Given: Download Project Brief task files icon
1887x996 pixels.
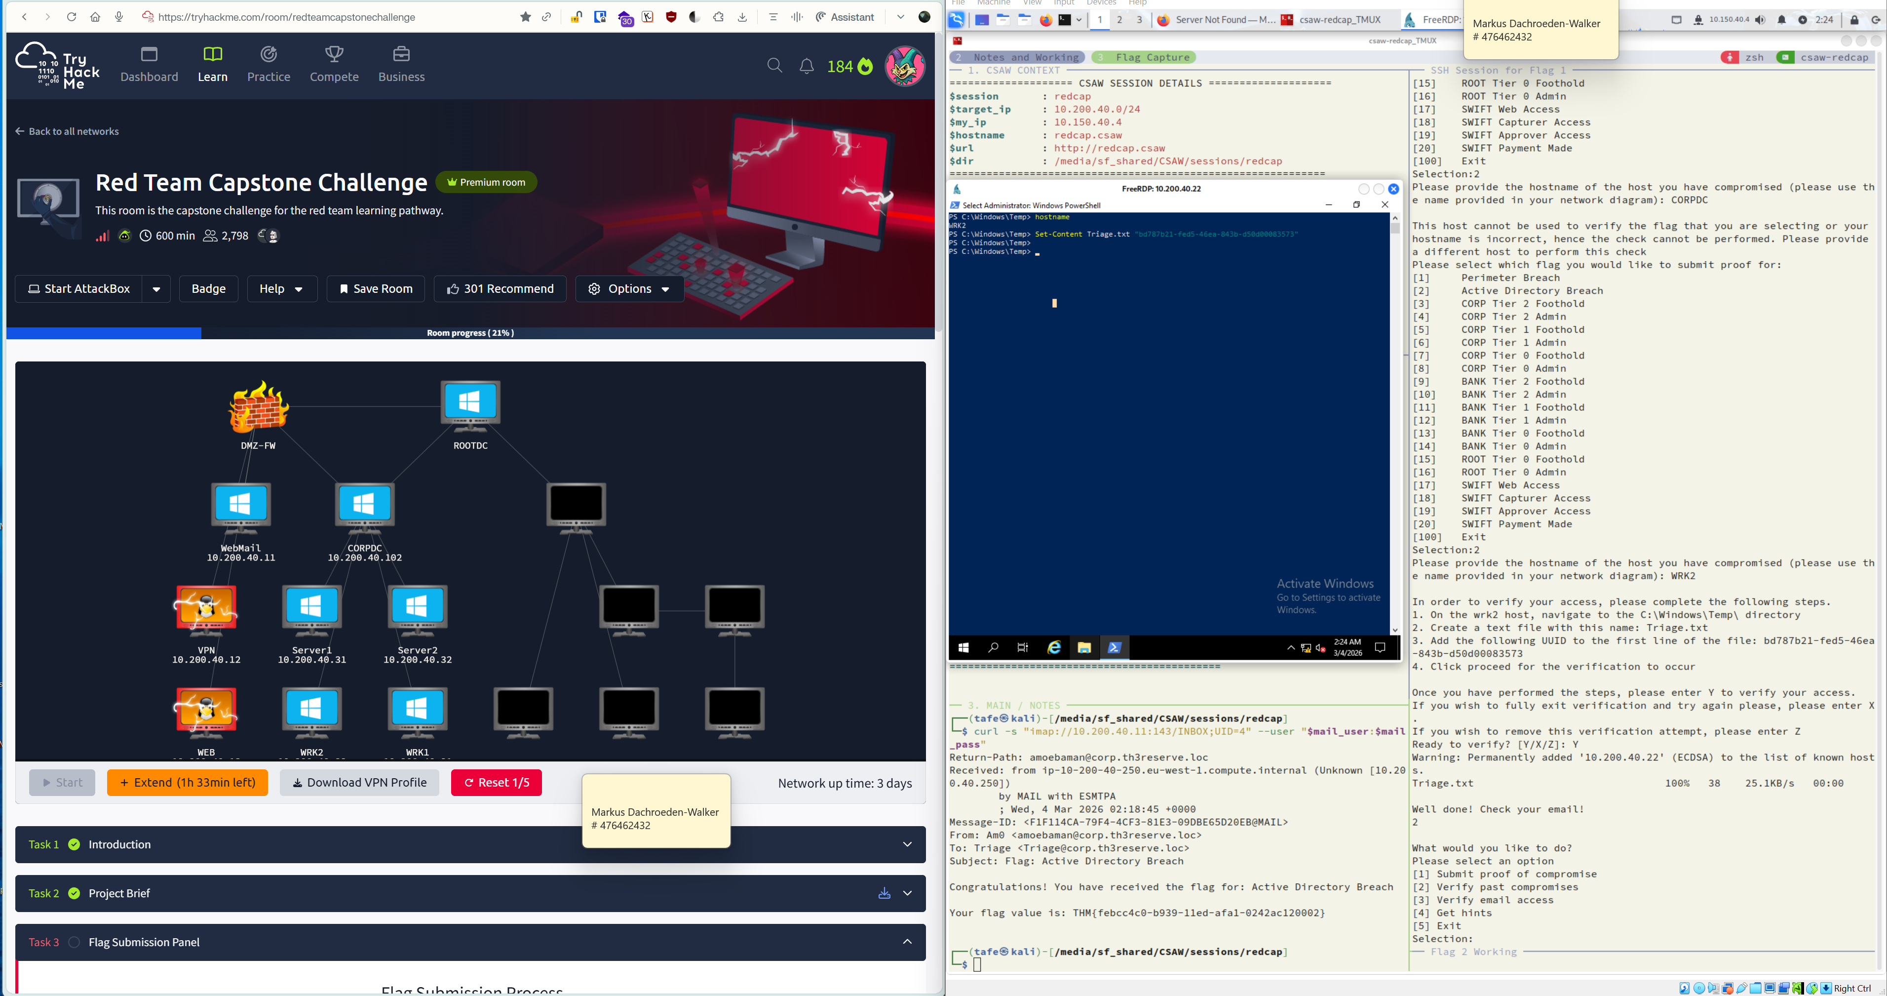Looking at the screenshot, I should tap(884, 893).
